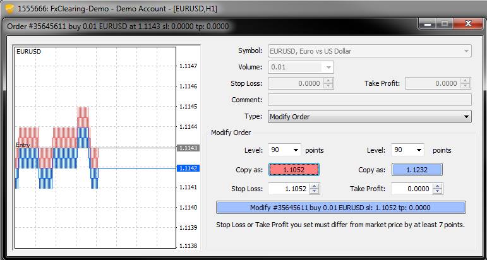Viewport: 487px width, 260px height.
Task: Close the order dialog window
Action: [x=467, y=25]
